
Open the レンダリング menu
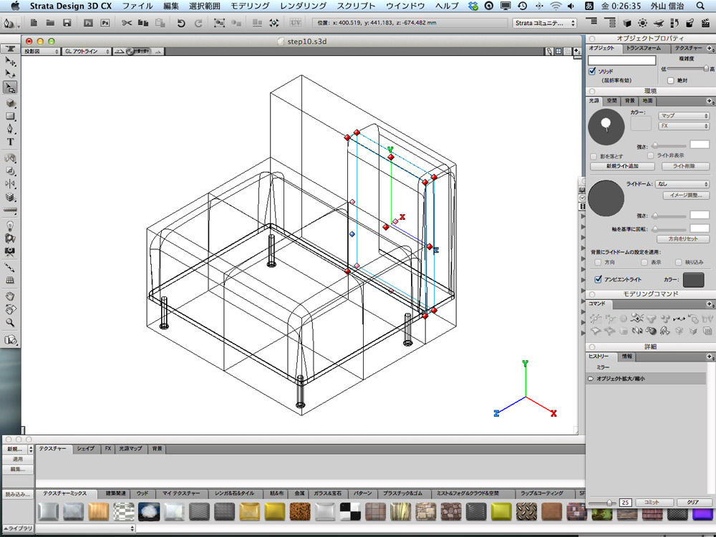[x=303, y=6]
